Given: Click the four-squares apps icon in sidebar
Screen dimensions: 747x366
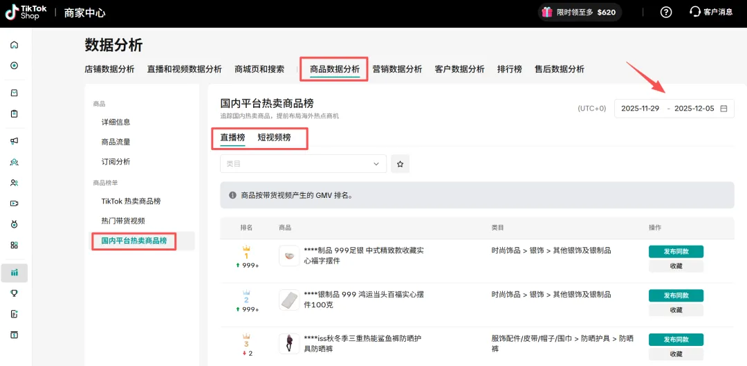Looking at the screenshot, I should tap(14, 245).
